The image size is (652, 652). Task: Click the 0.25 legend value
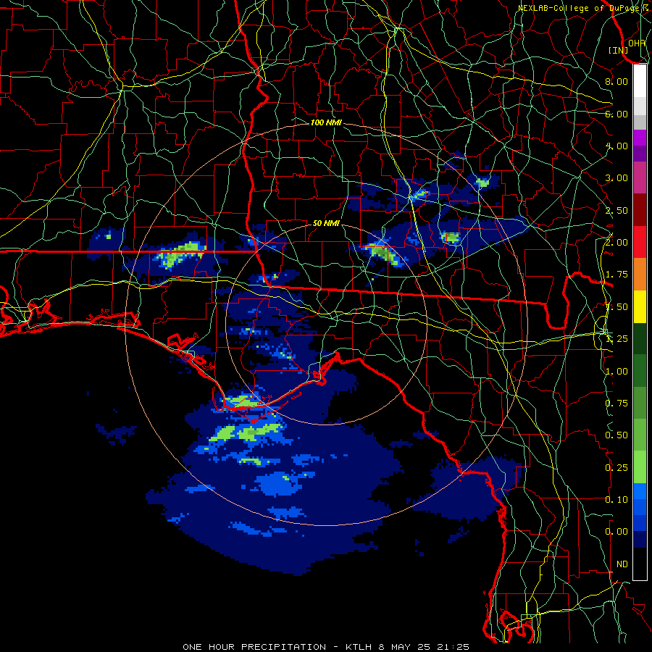tap(617, 468)
